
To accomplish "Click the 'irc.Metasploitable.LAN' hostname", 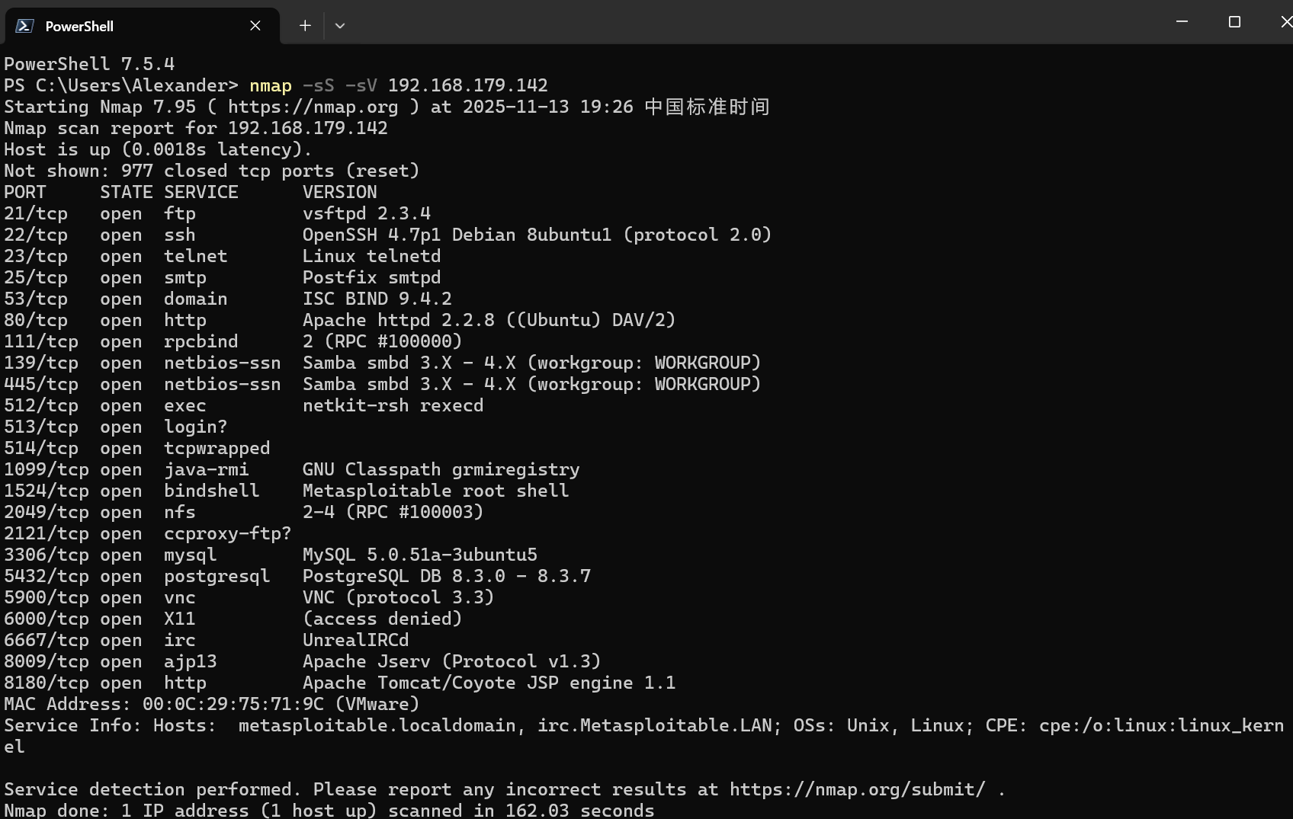I will click(x=655, y=725).
